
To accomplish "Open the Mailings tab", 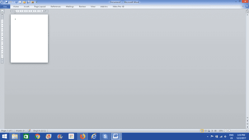I will [70, 7].
